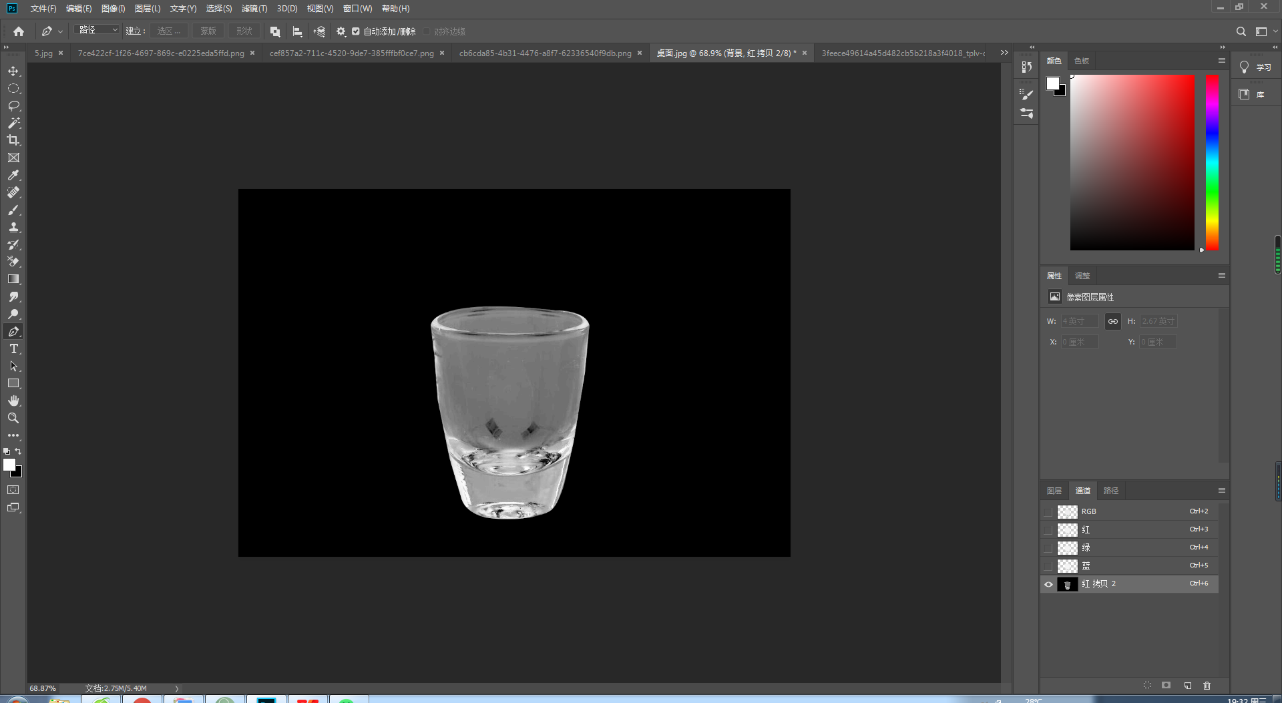
Task: Select the Zoom tool
Action: (x=13, y=418)
